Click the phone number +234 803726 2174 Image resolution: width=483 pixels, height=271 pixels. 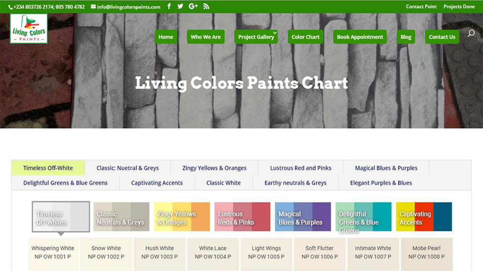(x=33, y=7)
